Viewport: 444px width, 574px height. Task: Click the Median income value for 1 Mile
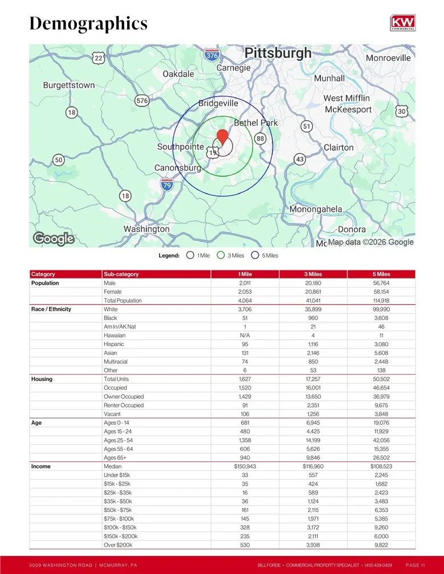coord(245,466)
